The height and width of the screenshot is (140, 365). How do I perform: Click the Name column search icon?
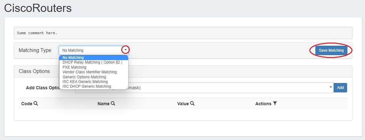point(113,103)
